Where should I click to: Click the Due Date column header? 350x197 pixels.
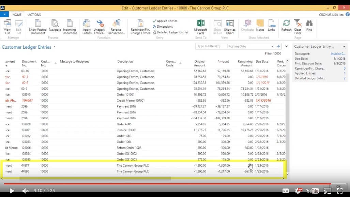point(262,61)
